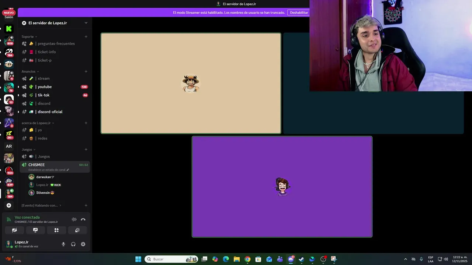This screenshot has width=472, height=265.
Task: Collapse the Juegos category
Action: (x=28, y=149)
